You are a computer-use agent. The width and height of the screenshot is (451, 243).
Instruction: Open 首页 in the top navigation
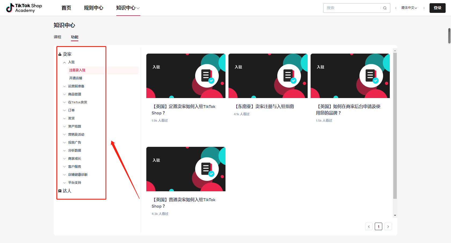(x=66, y=8)
